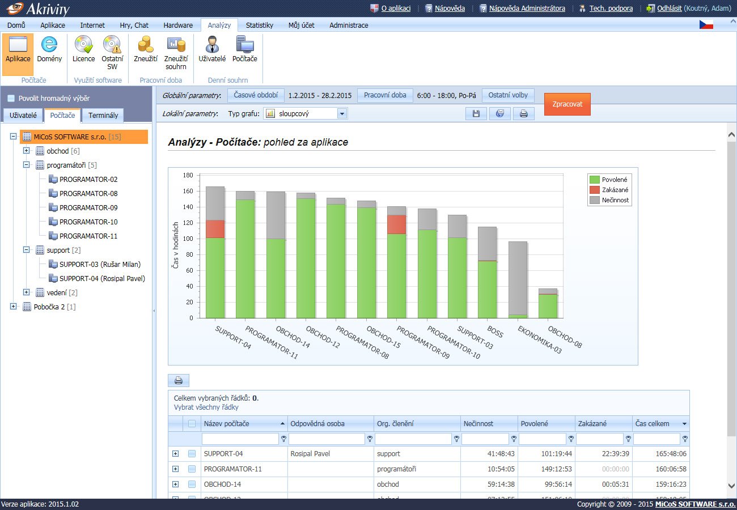Open the Typ grafu dropdown
This screenshot has width=737, height=510.
coord(342,114)
